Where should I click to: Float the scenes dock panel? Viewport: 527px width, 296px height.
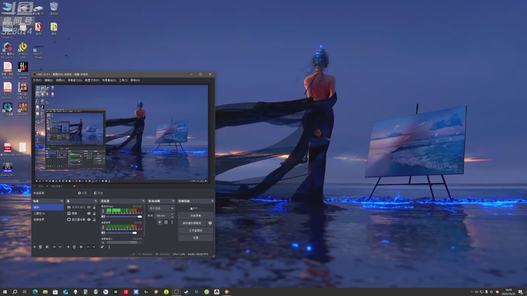point(61,201)
